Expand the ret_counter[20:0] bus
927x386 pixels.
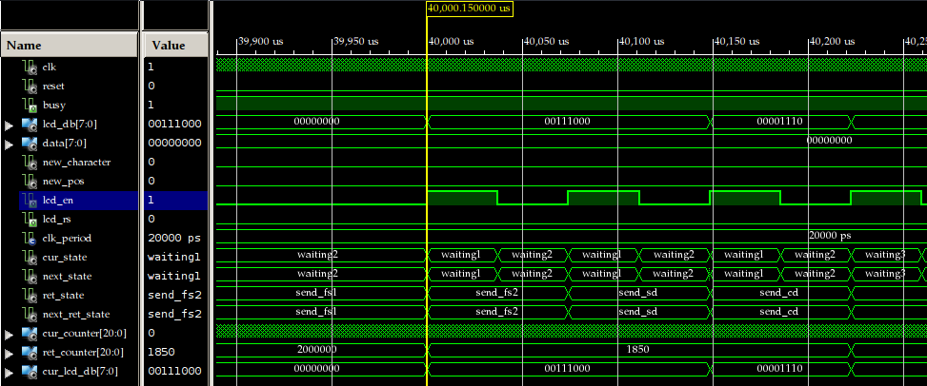point(10,352)
